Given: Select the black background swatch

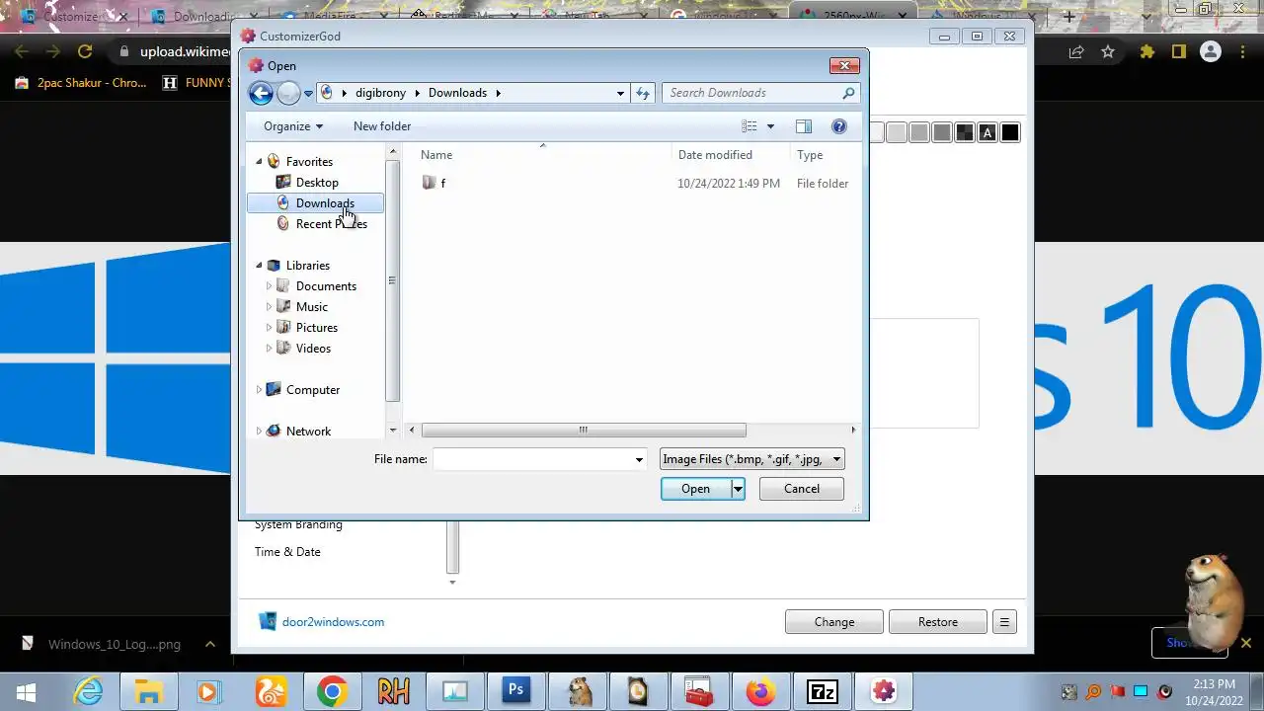Looking at the screenshot, I should [1010, 132].
